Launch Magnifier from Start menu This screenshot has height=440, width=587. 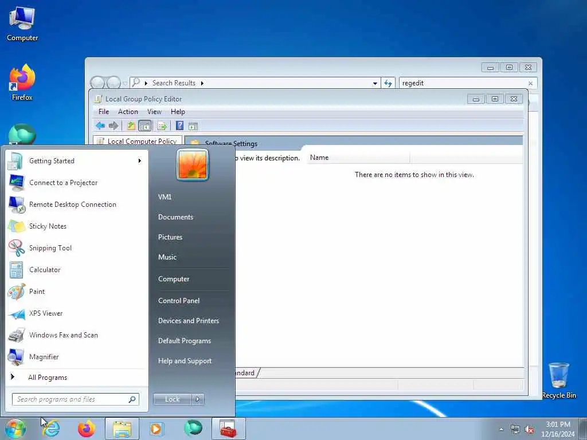77,356
